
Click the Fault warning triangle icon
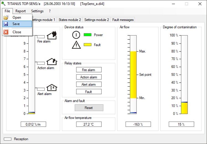tap(76, 45)
